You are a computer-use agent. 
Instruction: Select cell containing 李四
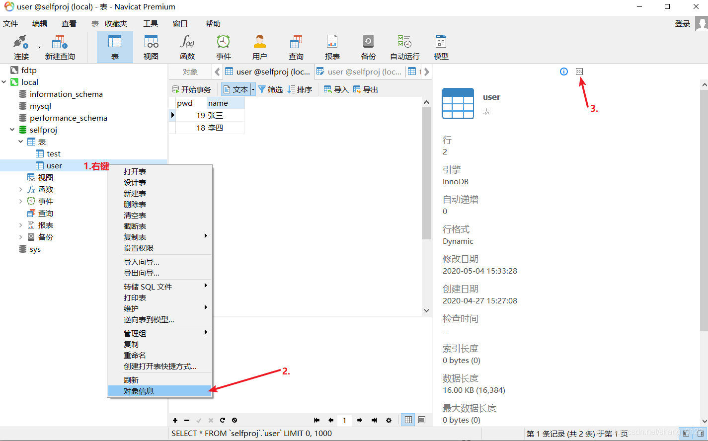pyautogui.click(x=226, y=128)
